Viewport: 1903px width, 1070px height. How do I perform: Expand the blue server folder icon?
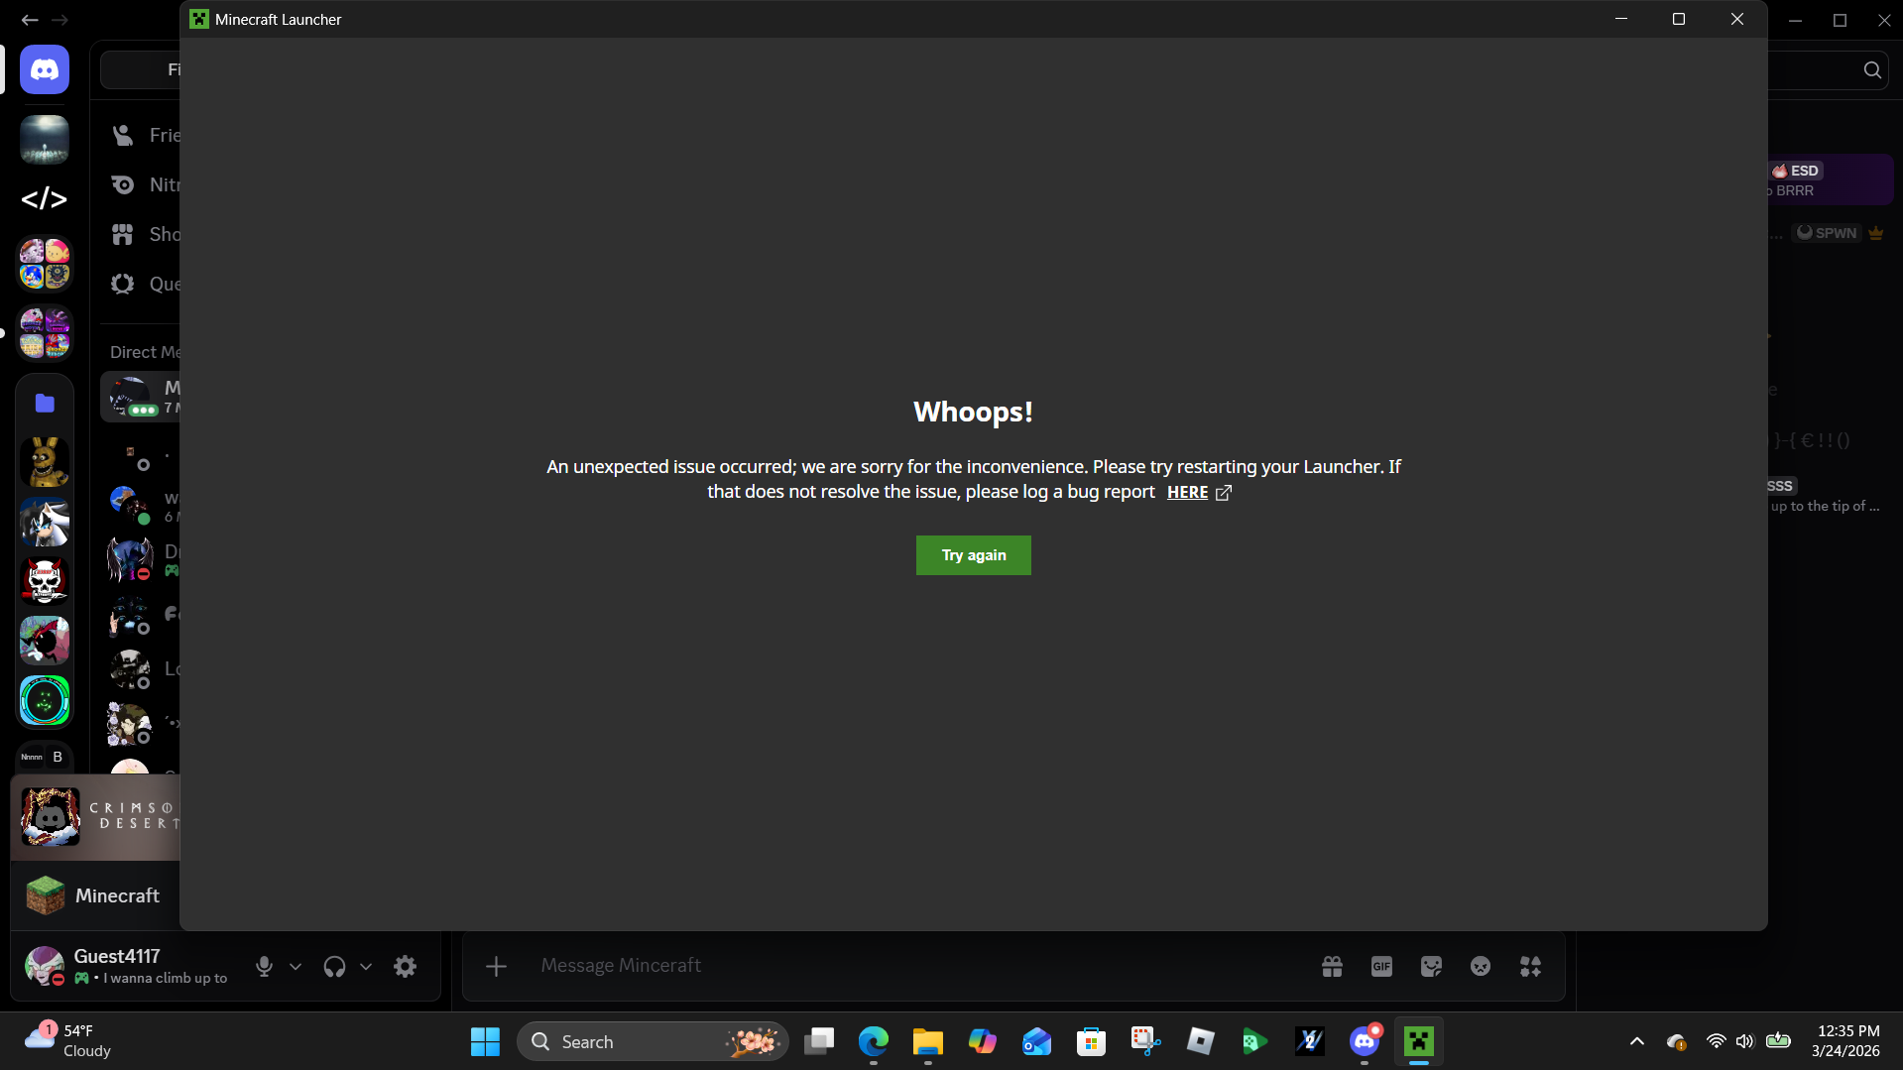point(45,403)
